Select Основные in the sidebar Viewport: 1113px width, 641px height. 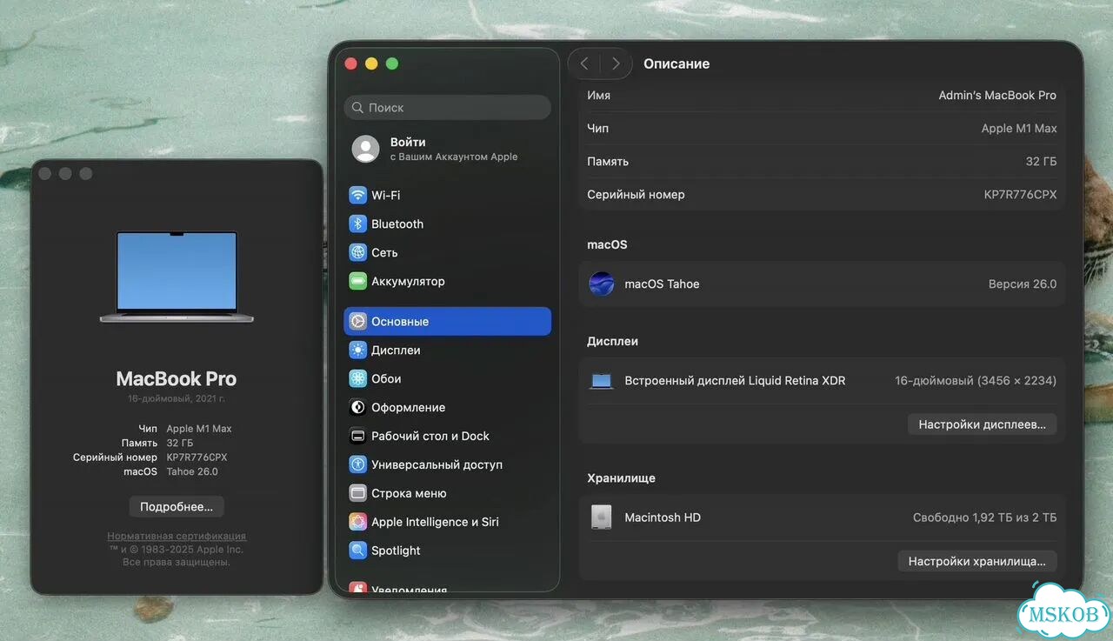click(x=448, y=321)
